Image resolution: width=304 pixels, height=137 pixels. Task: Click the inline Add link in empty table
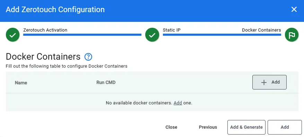click(x=177, y=103)
